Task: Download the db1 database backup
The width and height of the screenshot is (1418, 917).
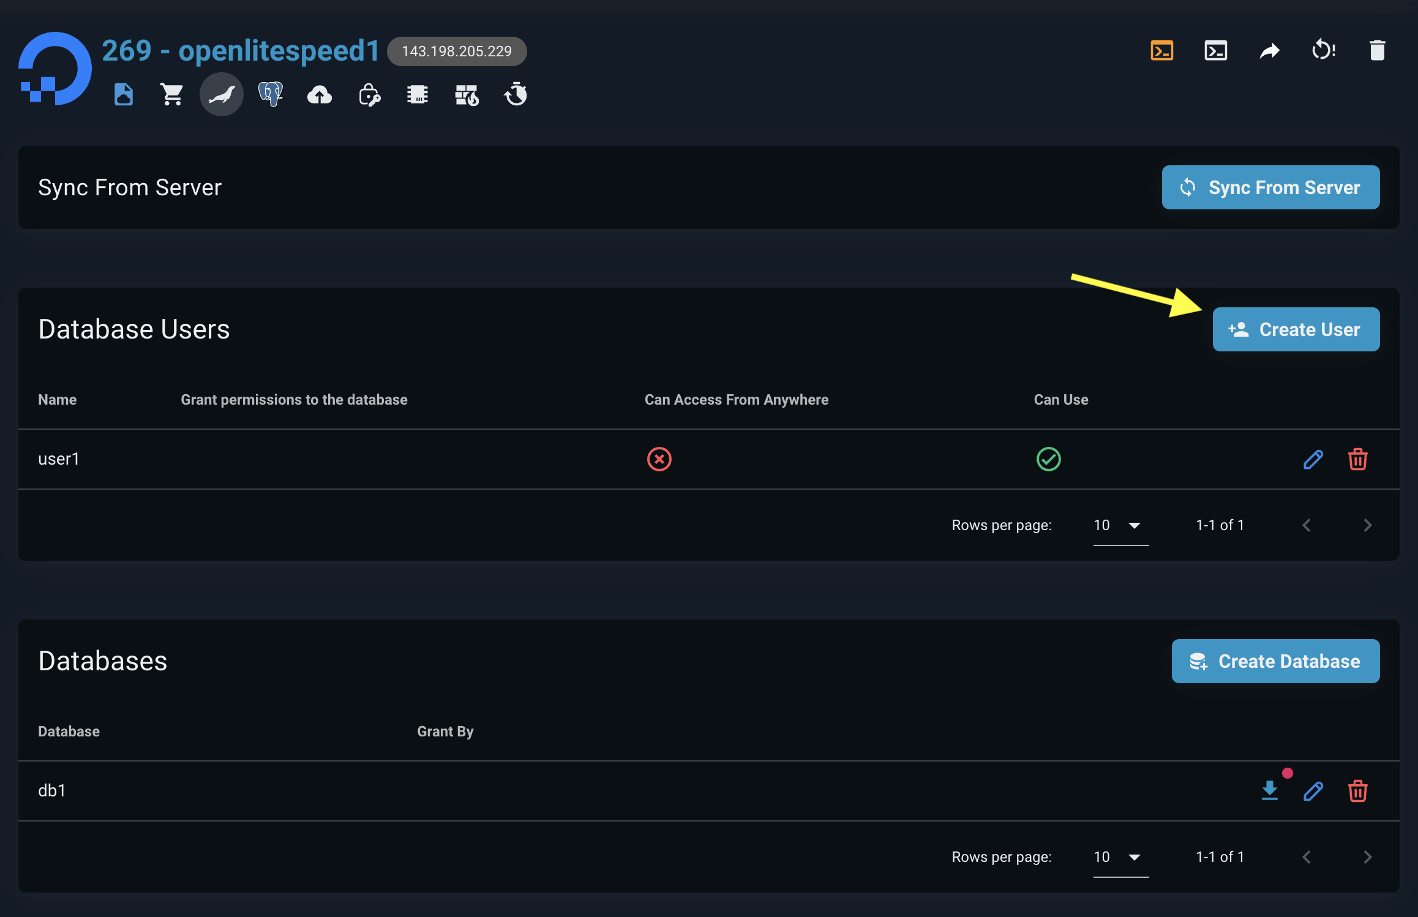Action: pos(1270,790)
